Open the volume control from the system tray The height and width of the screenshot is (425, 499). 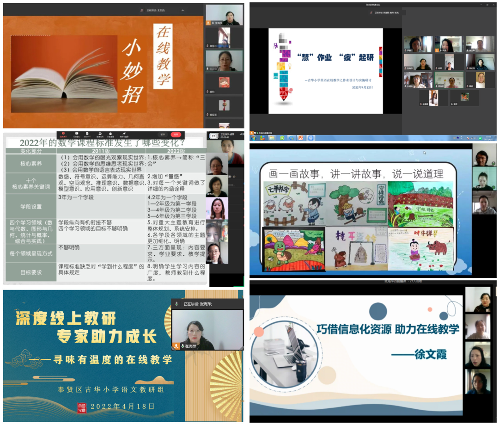point(475,138)
